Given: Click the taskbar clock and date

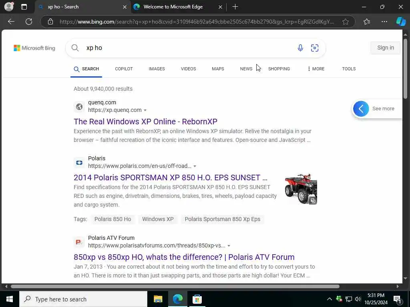Looking at the screenshot, I should [376, 299].
